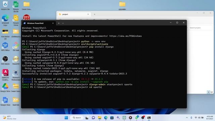Close the project tab in File Explorer

(x=88, y=14)
